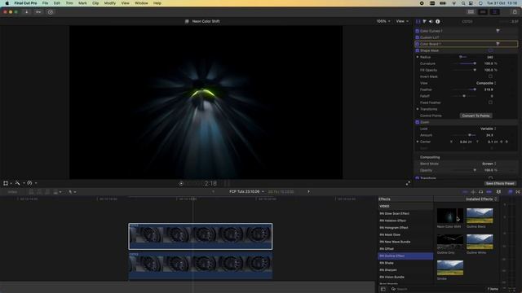
Task: Toggle the inspector layout icon in toolbar
Action: [495, 12]
